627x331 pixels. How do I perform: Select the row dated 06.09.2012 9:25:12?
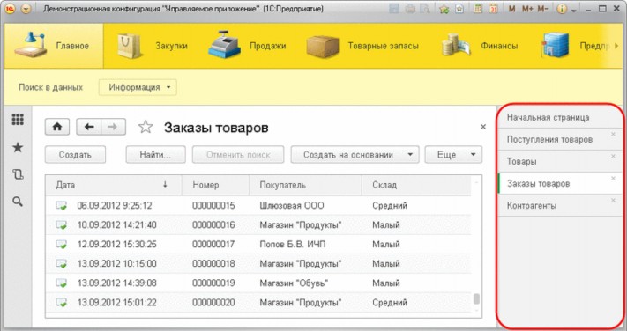tap(258, 206)
